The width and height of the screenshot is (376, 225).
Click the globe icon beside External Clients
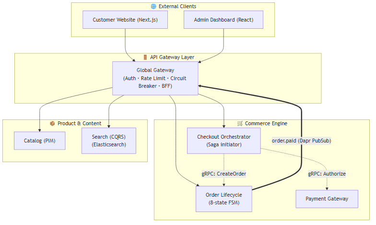coord(153,7)
